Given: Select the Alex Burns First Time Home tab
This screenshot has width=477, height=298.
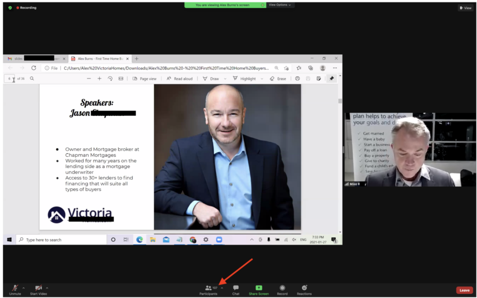Looking at the screenshot, I should [100, 59].
